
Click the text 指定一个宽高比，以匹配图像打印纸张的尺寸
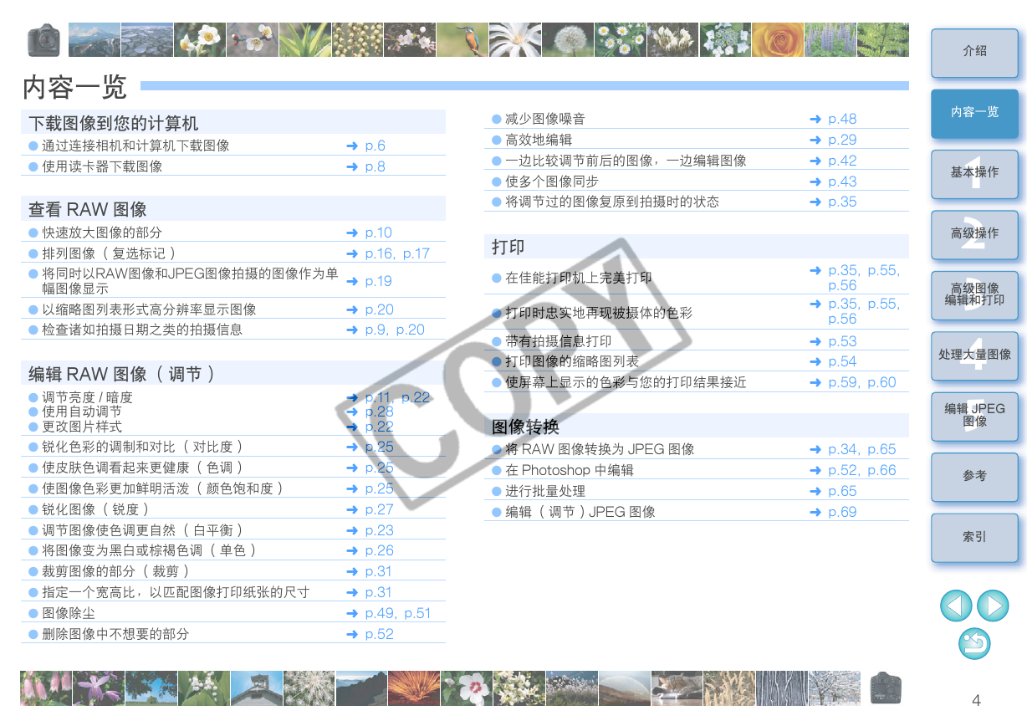[x=176, y=592]
